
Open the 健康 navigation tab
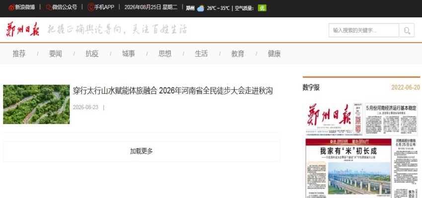(x=274, y=54)
